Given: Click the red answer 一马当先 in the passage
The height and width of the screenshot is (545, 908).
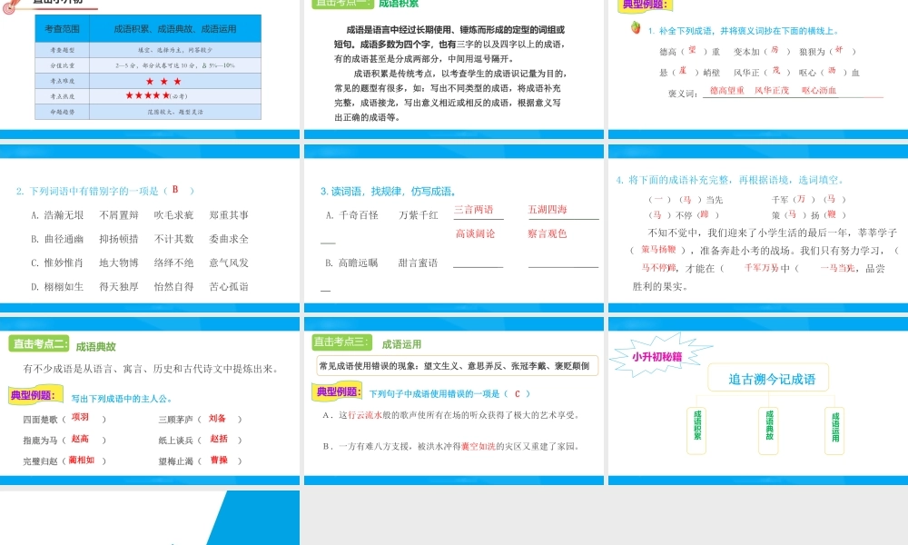Looking at the screenshot, I should tap(838, 268).
